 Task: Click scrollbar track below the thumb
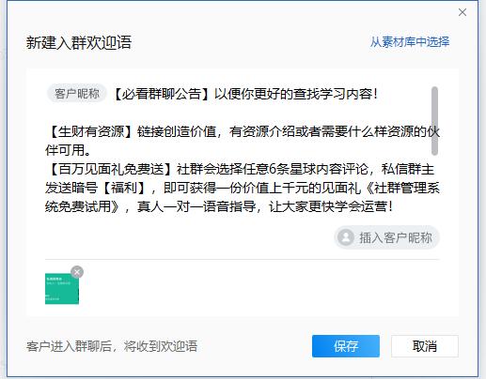click(x=434, y=185)
